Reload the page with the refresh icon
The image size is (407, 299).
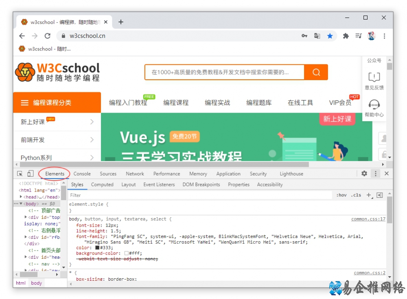click(47, 36)
